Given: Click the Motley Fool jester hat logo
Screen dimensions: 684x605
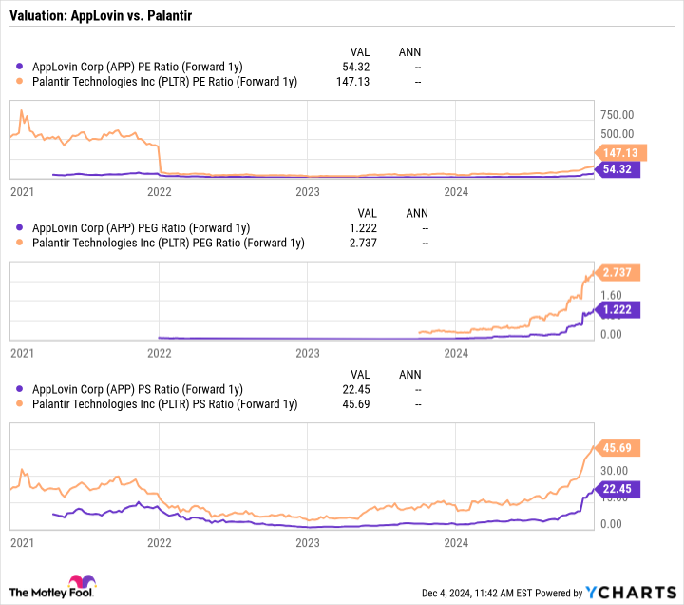Looking at the screenshot, I should click(82, 581).
